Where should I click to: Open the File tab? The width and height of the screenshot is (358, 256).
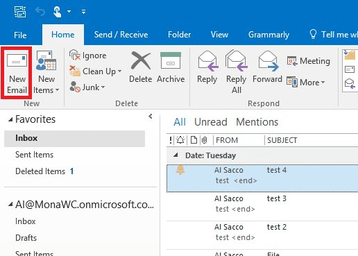tap(20, 35)
